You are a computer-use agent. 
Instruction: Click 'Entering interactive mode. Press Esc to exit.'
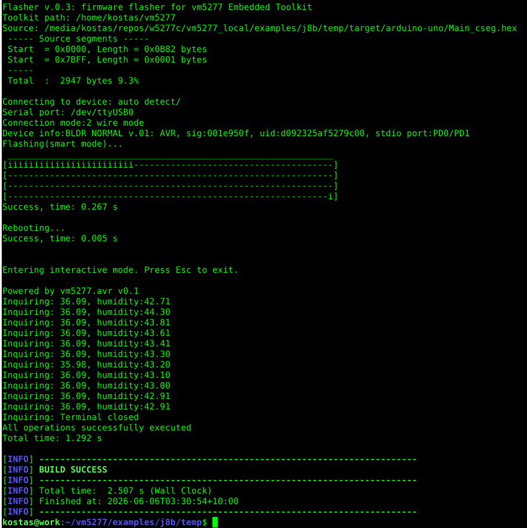(120, 270)
